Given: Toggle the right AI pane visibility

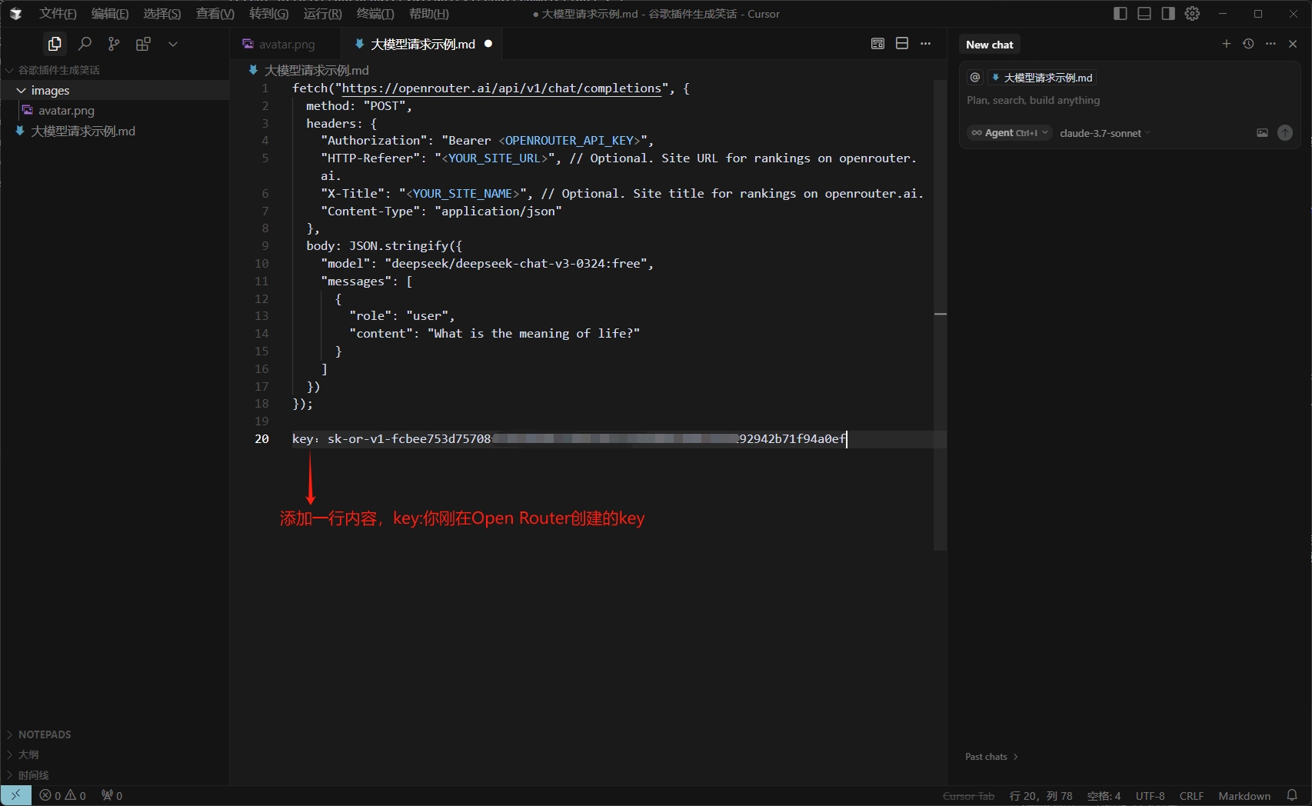Looking at the screenshot, I should coord(1168,14).
